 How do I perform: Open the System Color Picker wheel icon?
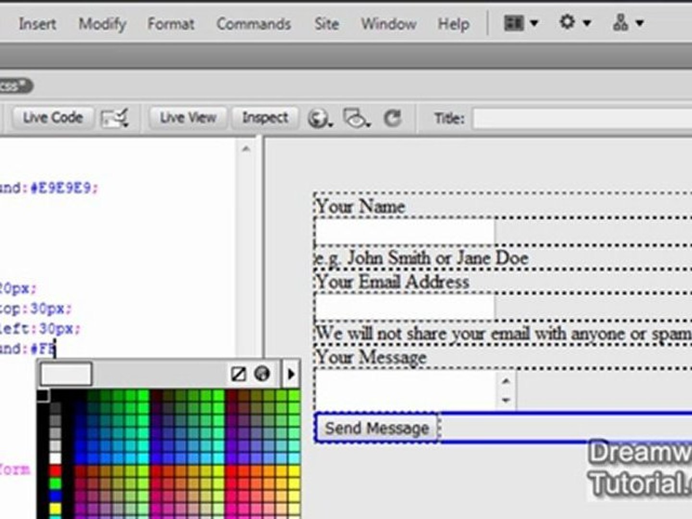click(x=262, y=373)
